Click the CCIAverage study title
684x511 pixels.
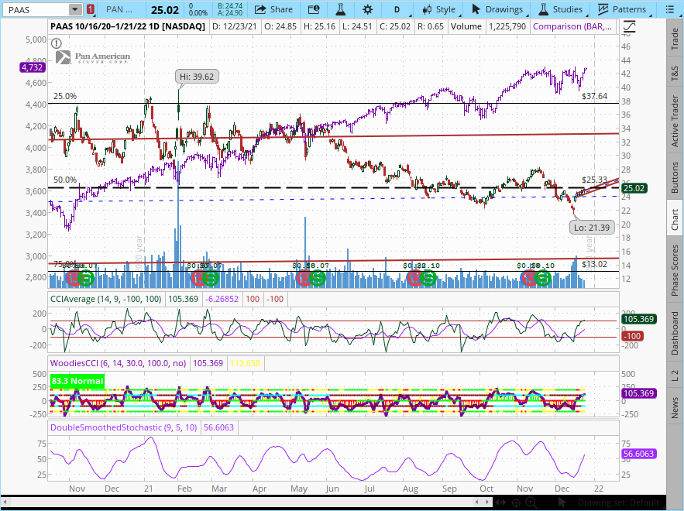[x=106, y=299]
